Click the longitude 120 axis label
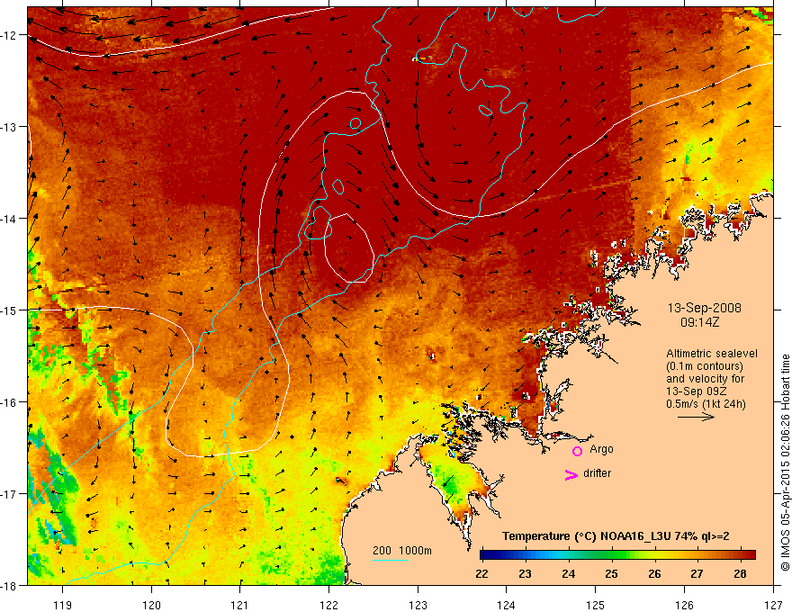Viewport: 792px width, 612px height. click(x=151, y=605)
